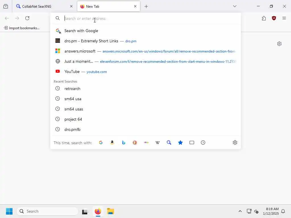Open the muted volume tray icon
This screenshot has width=291, height=218.
click(256, 211)
